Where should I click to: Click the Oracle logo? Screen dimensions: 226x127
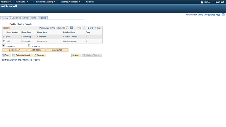[10, 6]
